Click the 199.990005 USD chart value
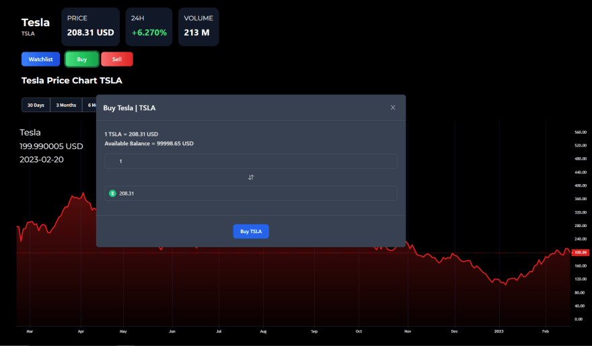 [x=51, y=146]
